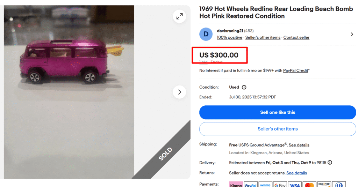Click the Klarna payment icon
The height and width of the screenshot is (187, 358).
click(236, 185)
